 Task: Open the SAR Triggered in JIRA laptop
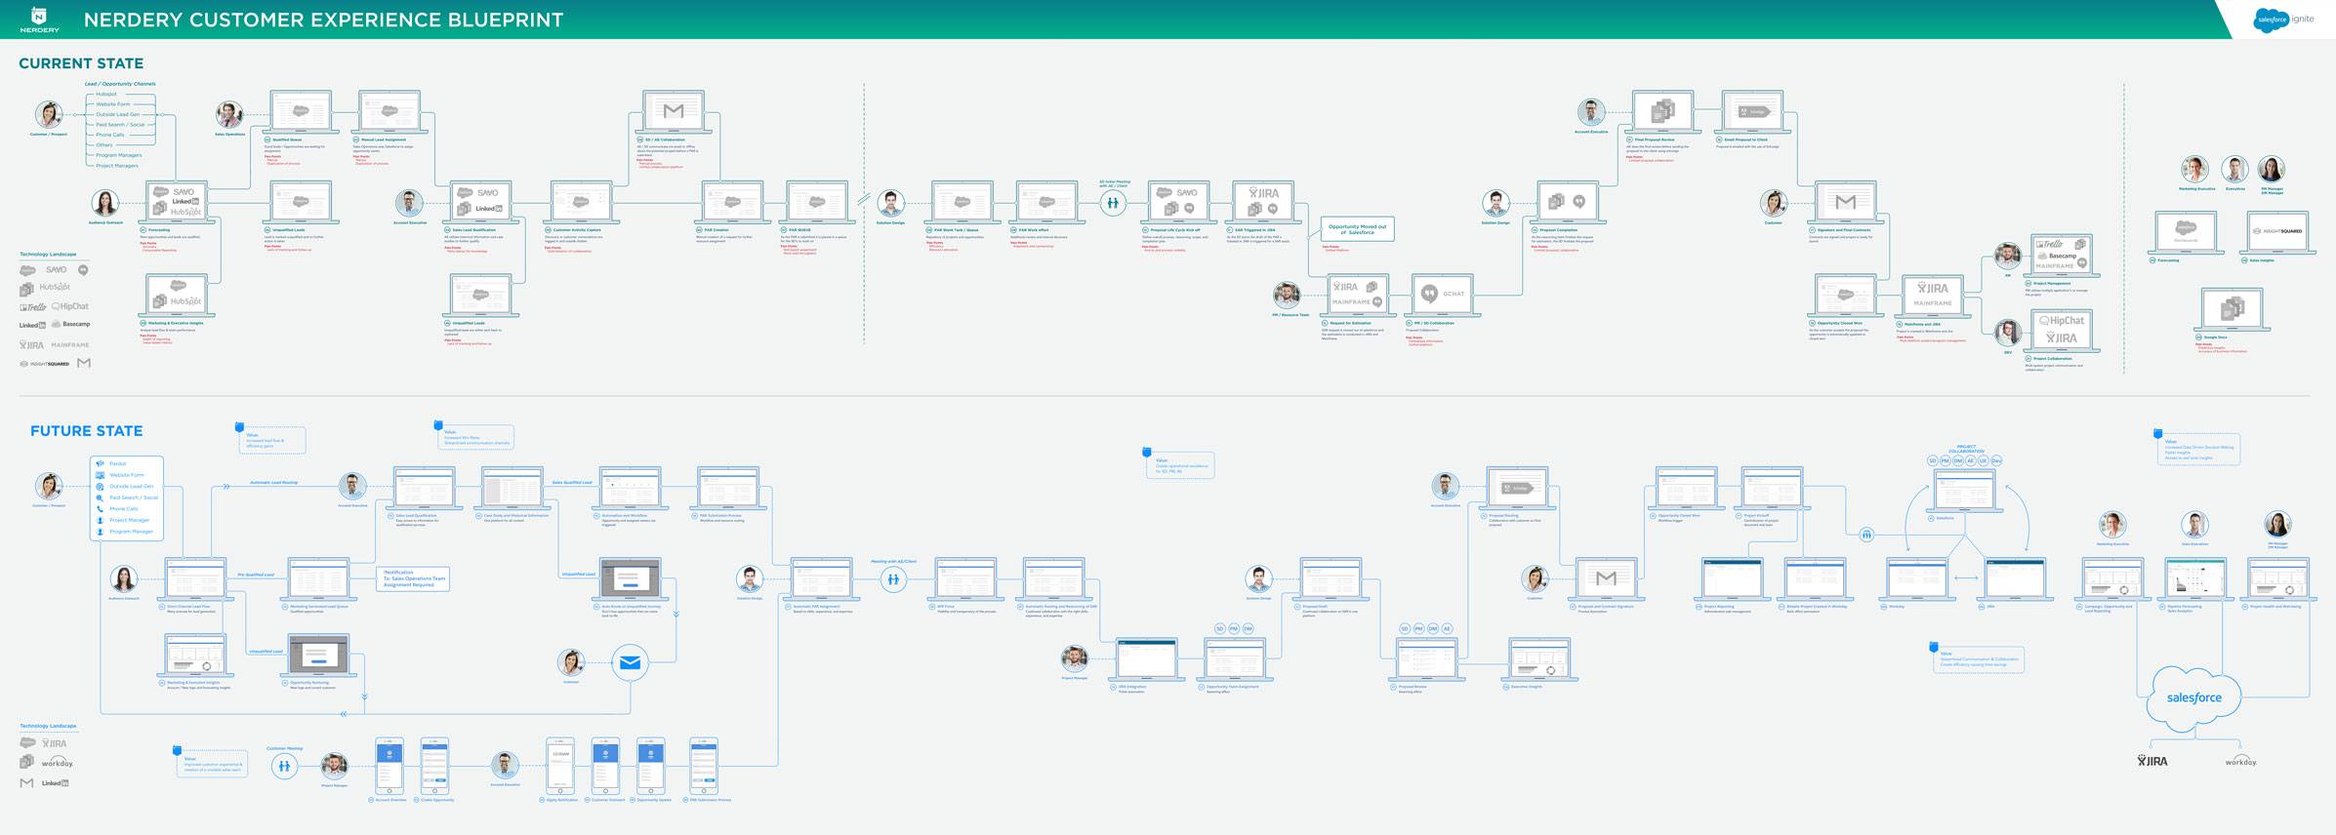[x=1263, y=202]
